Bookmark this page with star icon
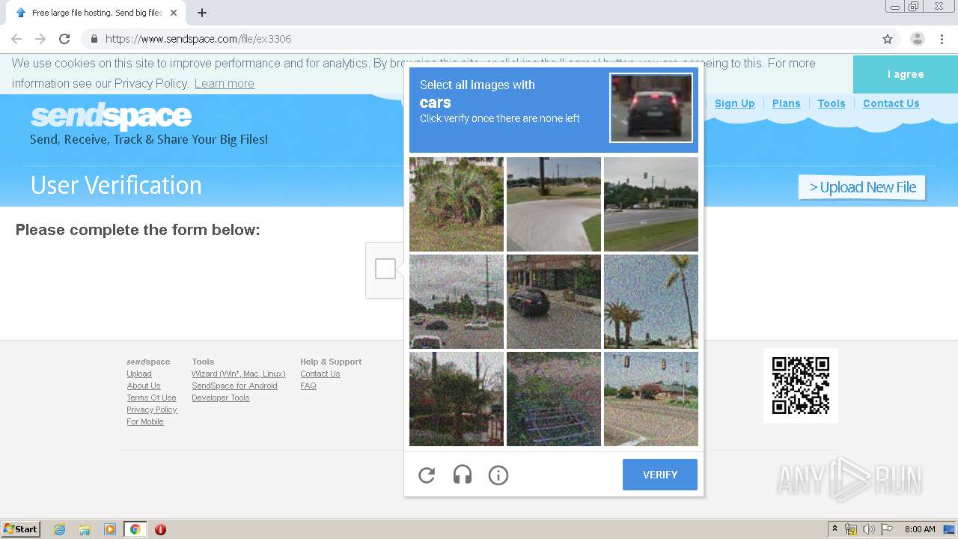The image size is (958, 539). coord(888,39)
